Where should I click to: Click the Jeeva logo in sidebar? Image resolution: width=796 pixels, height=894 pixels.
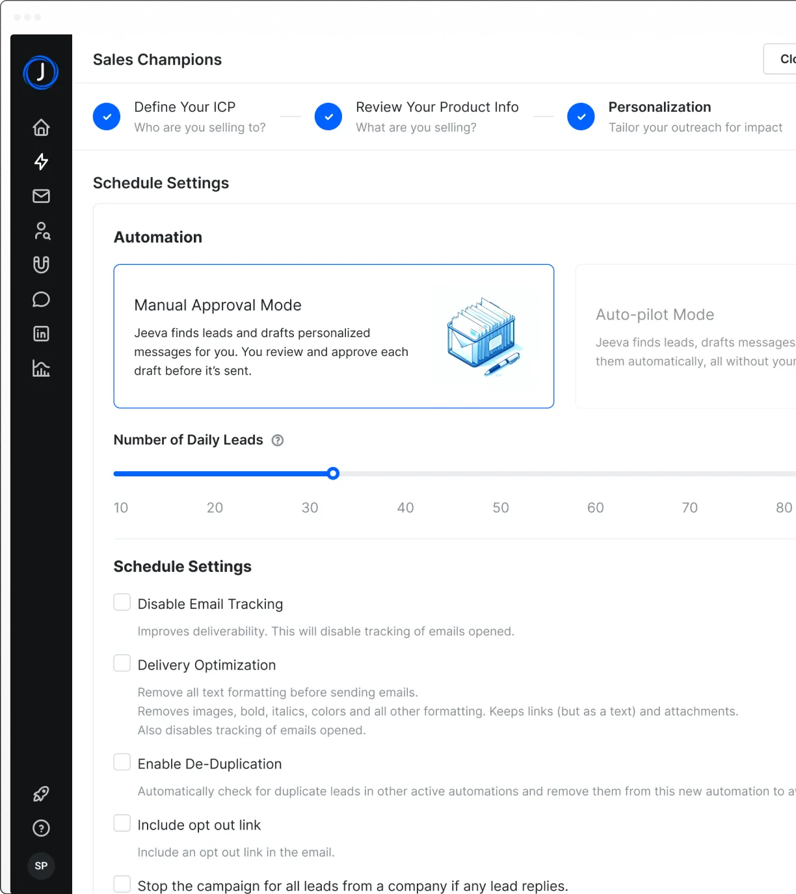[x=41, y=72]
